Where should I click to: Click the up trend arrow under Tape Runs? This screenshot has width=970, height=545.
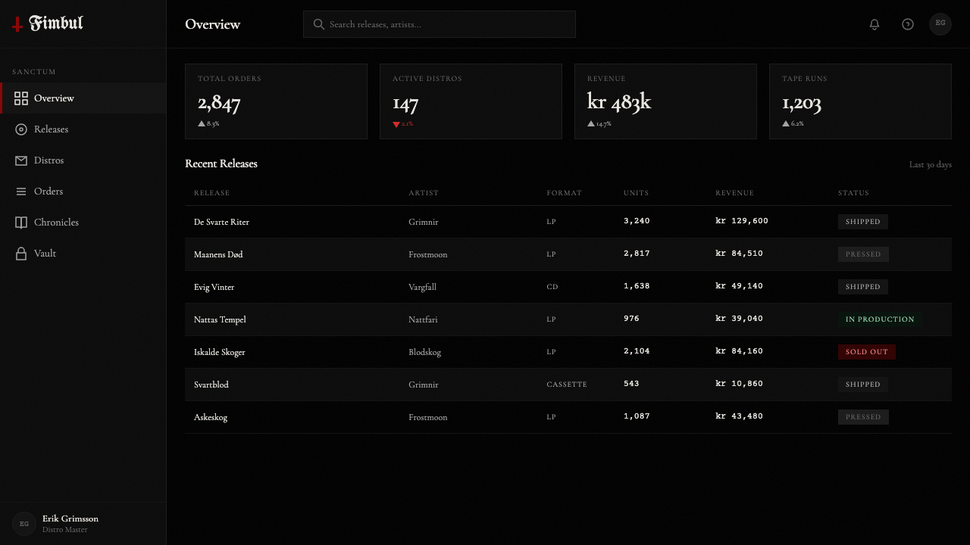click(x=786, y=123)
